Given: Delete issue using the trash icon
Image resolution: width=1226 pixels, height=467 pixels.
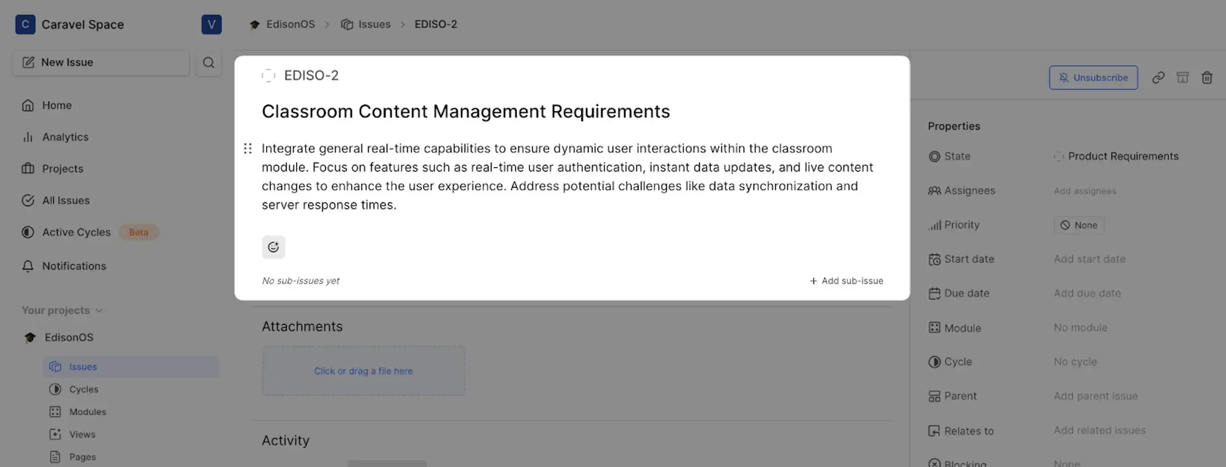Looking at the screenshot, I should pyautogui.click(x=1206, y=78).
